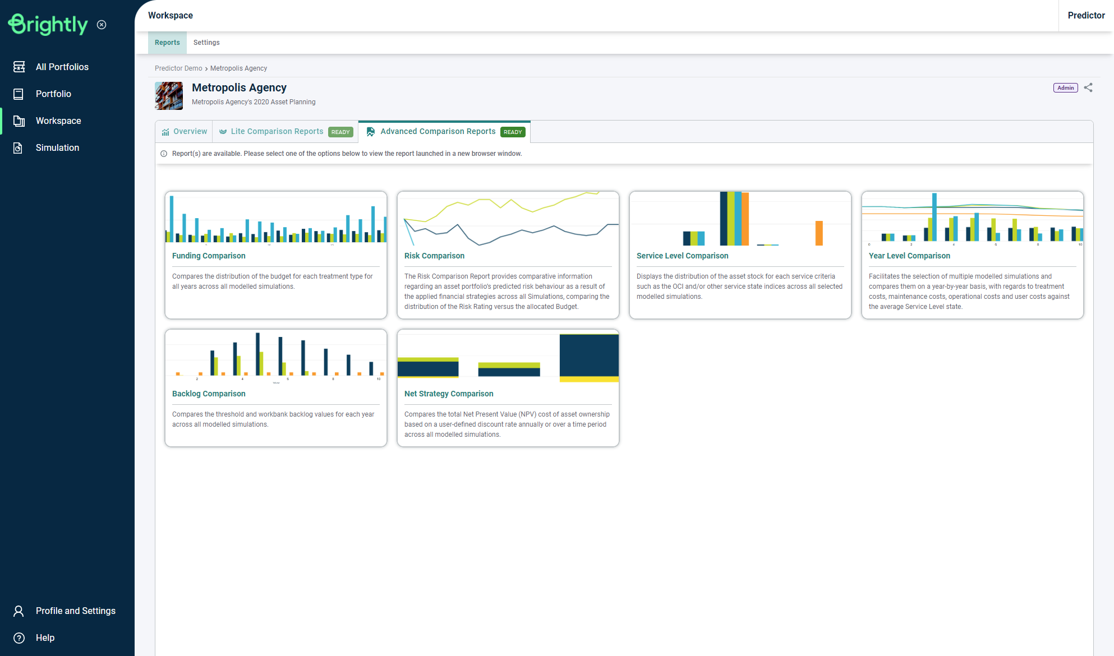
Task: Open the Funding Comparison report title
Action: tap(209, 256)
